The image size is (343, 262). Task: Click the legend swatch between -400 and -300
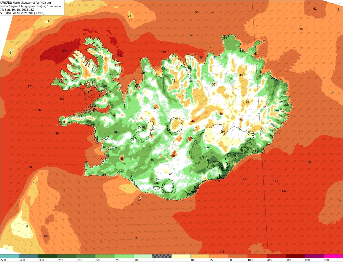pyautogui.click(x=28, y=256)
